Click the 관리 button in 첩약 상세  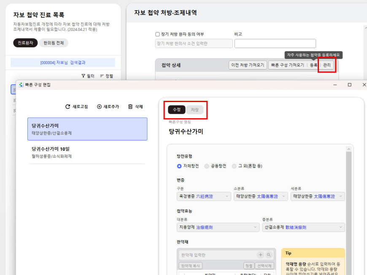click(x=327, y=65)
